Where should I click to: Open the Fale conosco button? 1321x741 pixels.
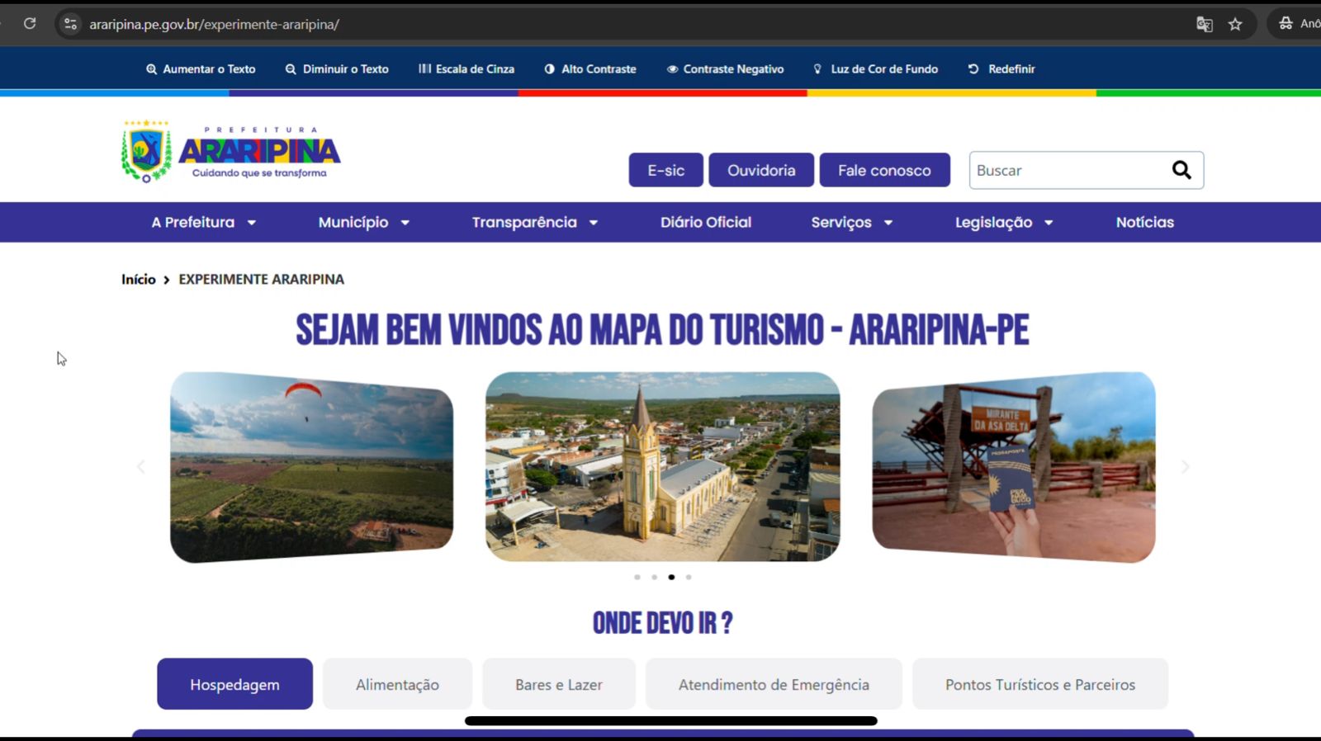click(884, 170)
